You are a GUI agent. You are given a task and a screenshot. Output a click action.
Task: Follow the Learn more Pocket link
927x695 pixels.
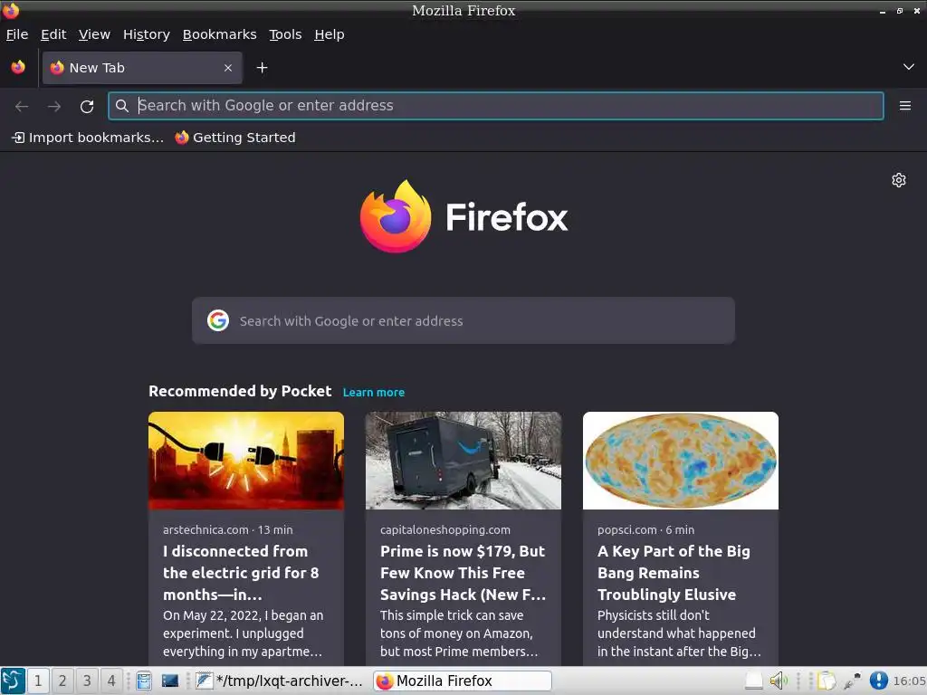coord(374,393)
